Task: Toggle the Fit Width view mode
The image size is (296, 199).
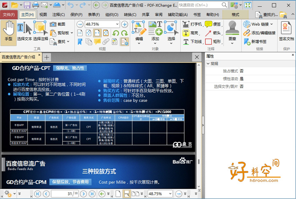Action: click(97, 33)
